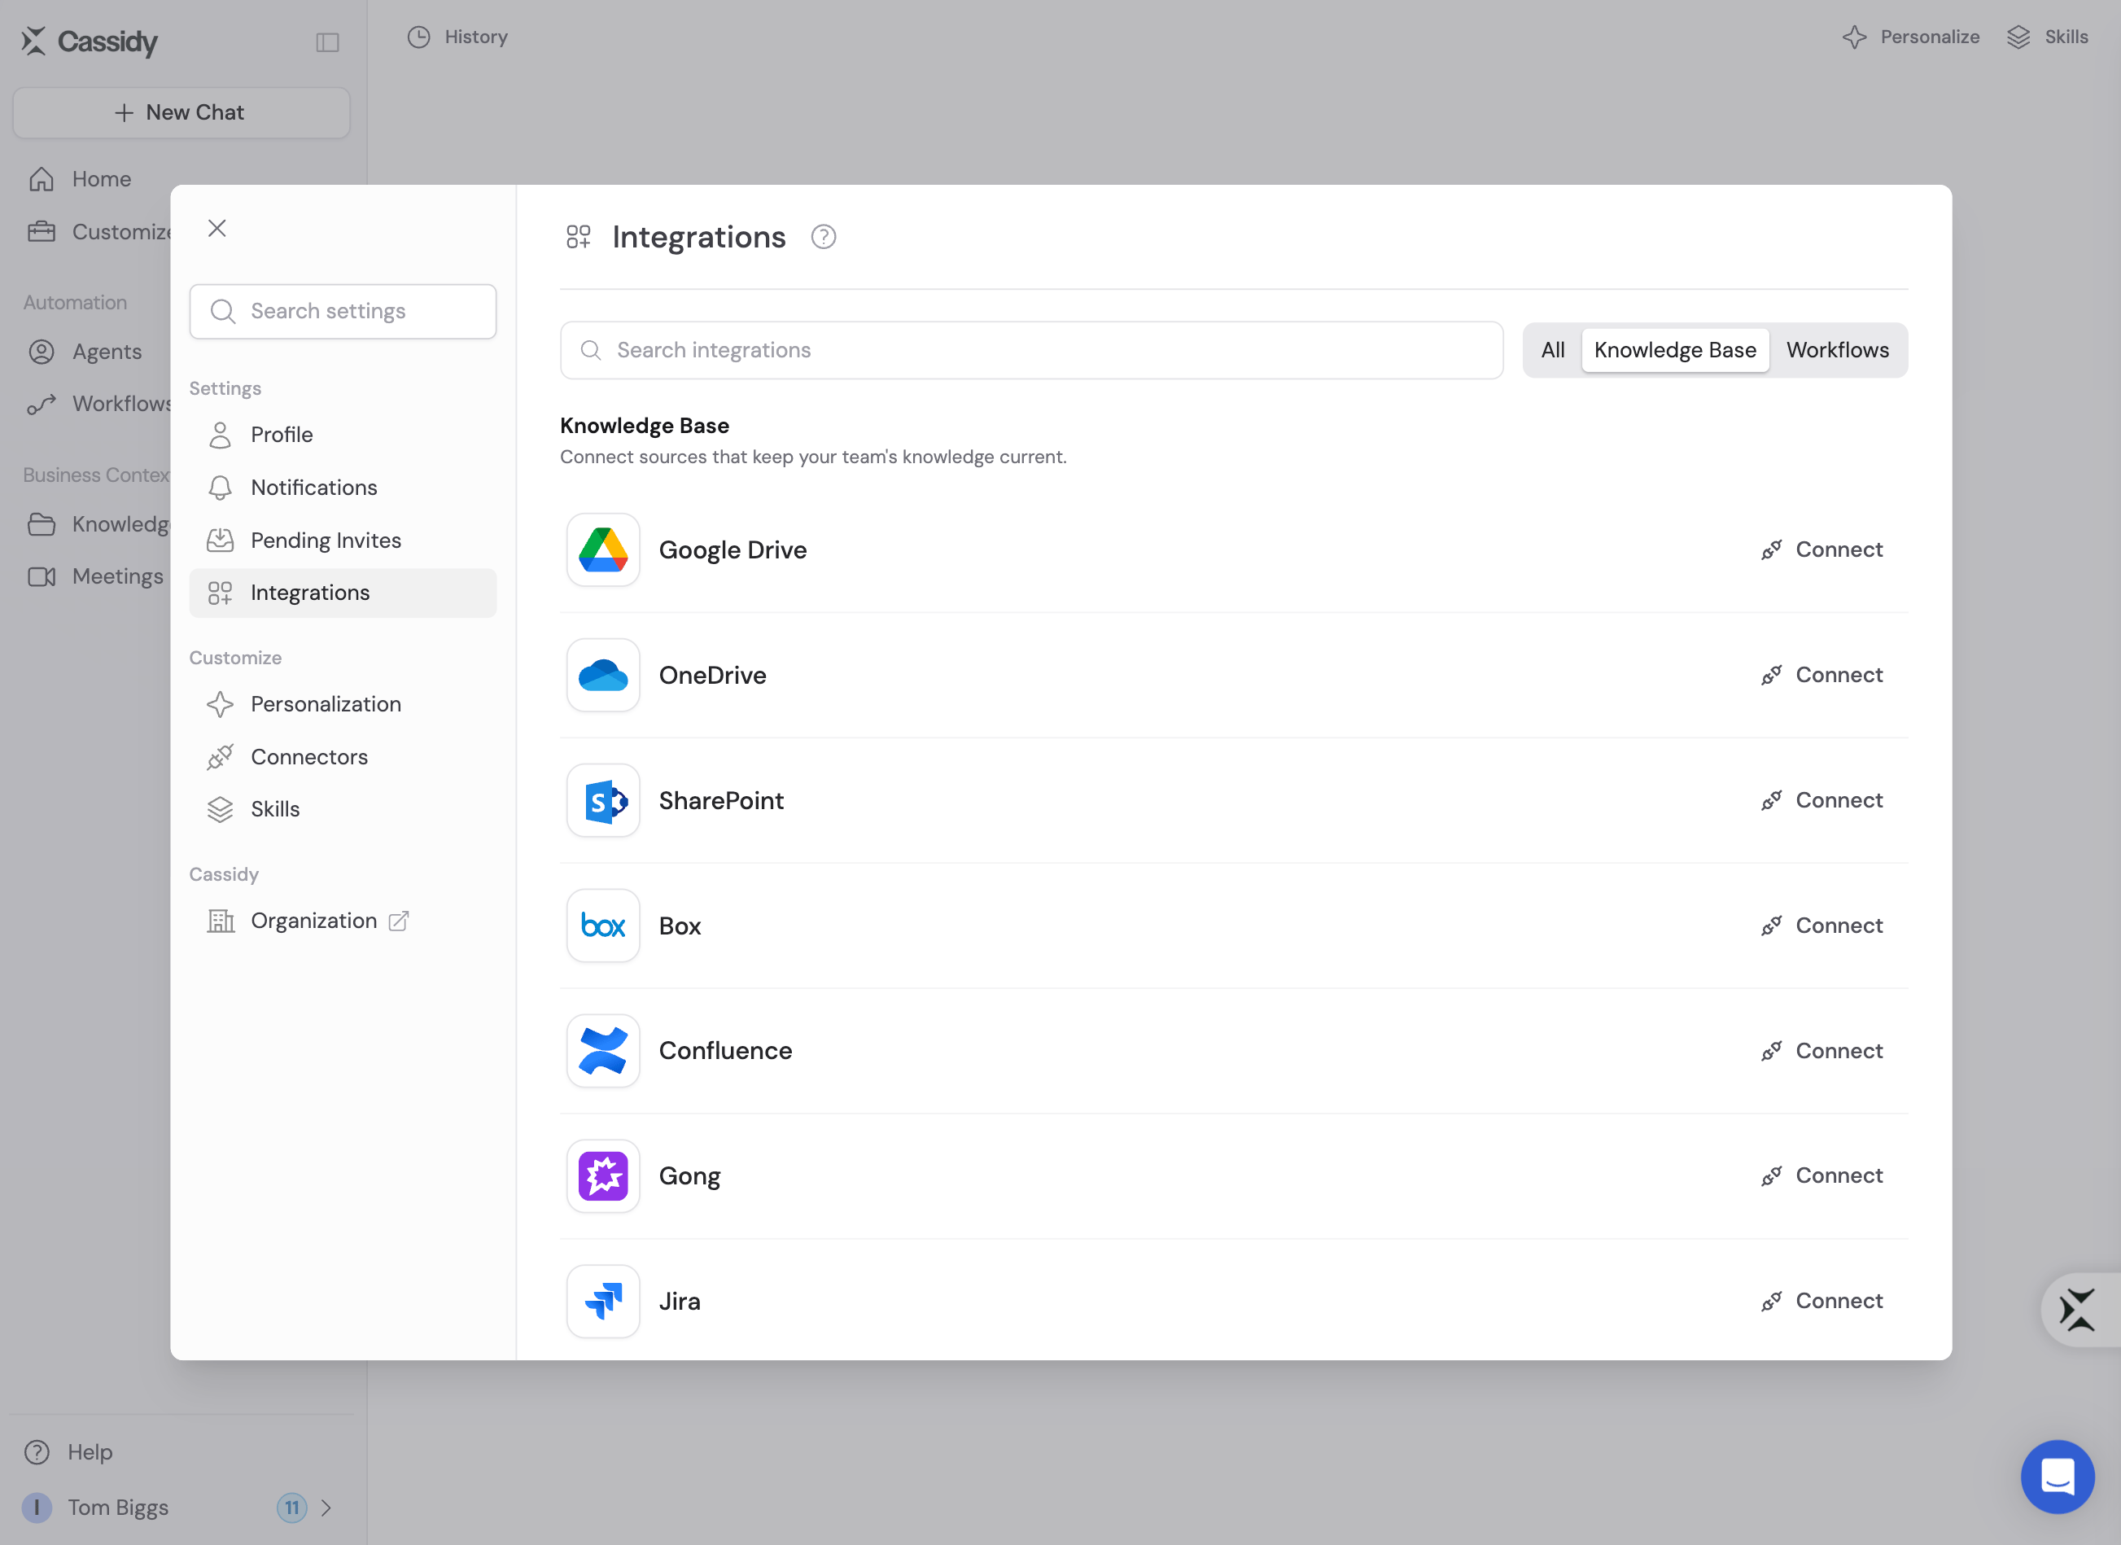
Task: Open Pending Invites settings
Action: coord(343,541)
